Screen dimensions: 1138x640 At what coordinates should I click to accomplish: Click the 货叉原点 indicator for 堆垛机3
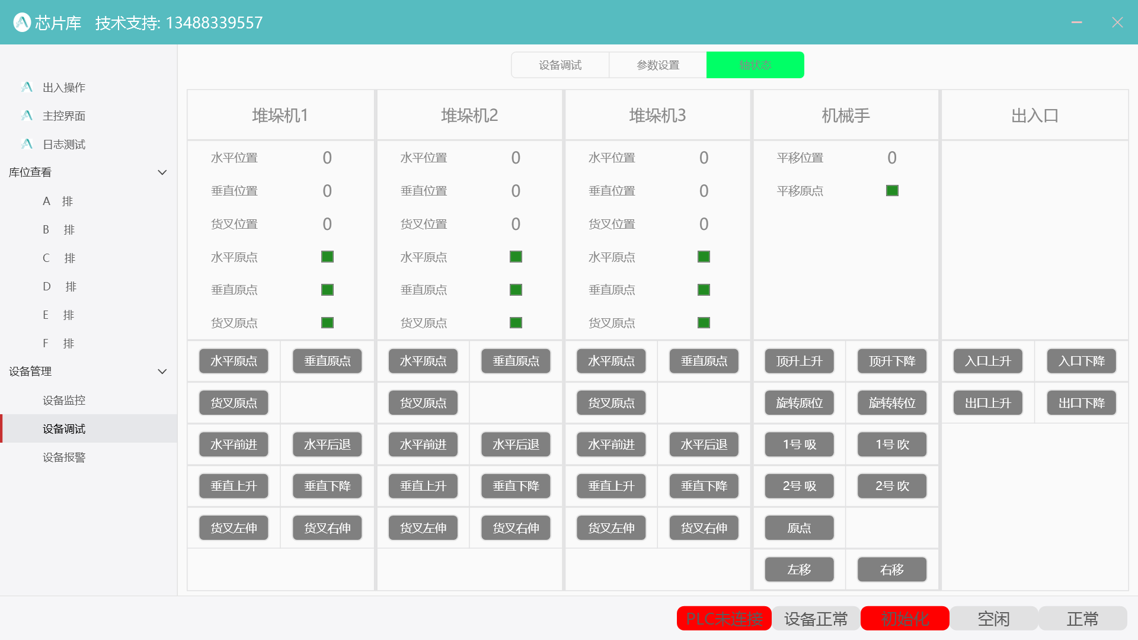tap(703, 323)
